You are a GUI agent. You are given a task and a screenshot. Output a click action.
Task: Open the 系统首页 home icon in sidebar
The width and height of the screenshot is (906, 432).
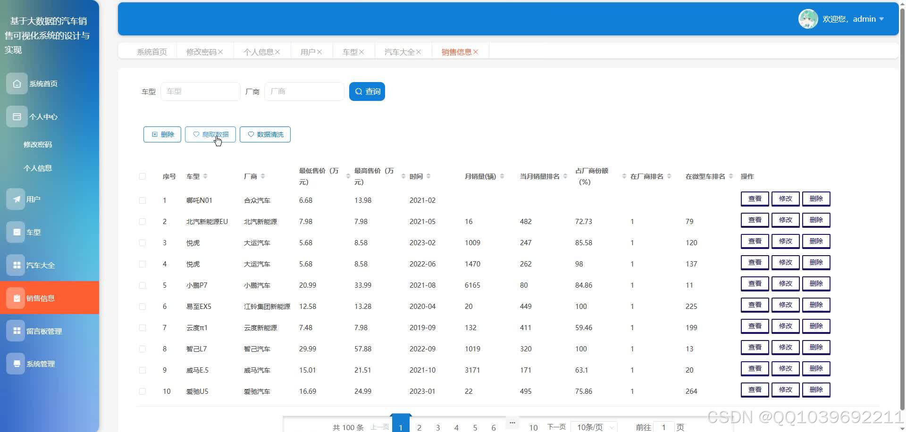pos(17,83)
